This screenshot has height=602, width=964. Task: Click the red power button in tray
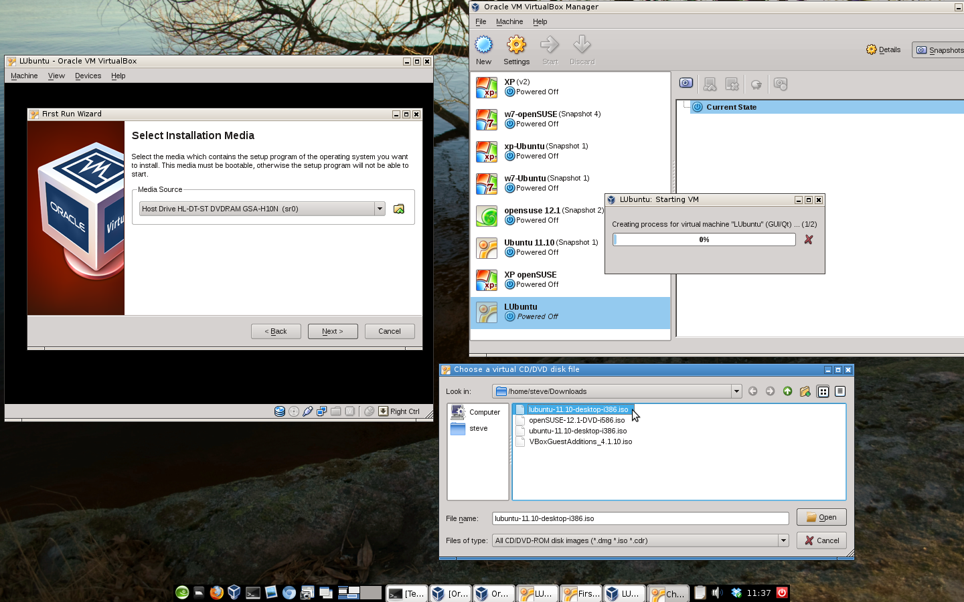pyautogui.click(x=781, y=593)
